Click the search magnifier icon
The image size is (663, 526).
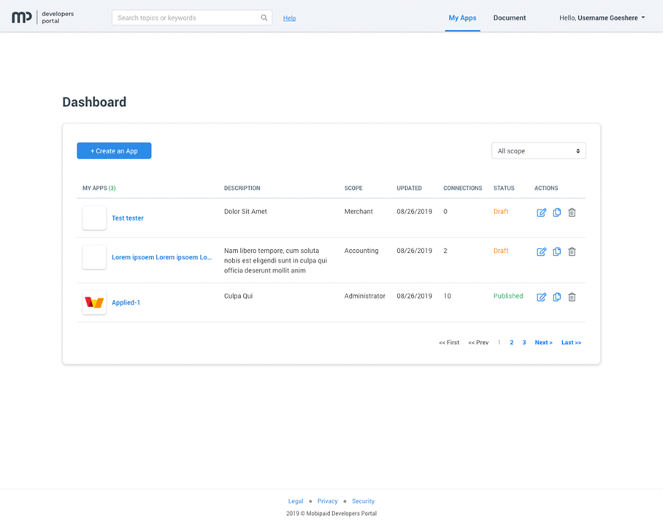264,18
